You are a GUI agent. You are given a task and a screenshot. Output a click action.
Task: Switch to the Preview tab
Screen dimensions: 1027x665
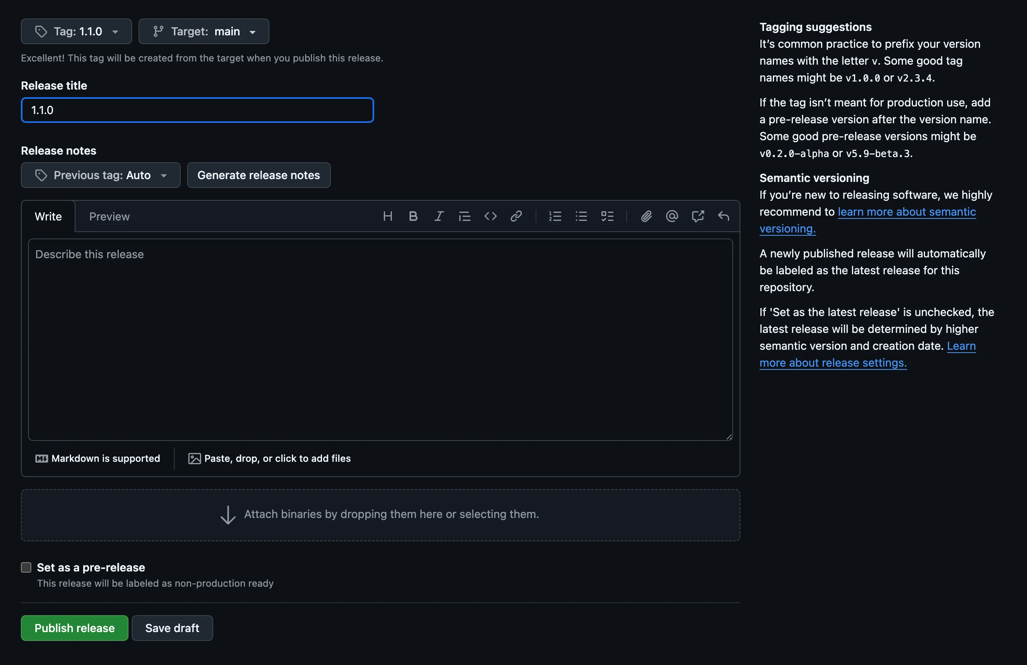[x=109, y=216]
